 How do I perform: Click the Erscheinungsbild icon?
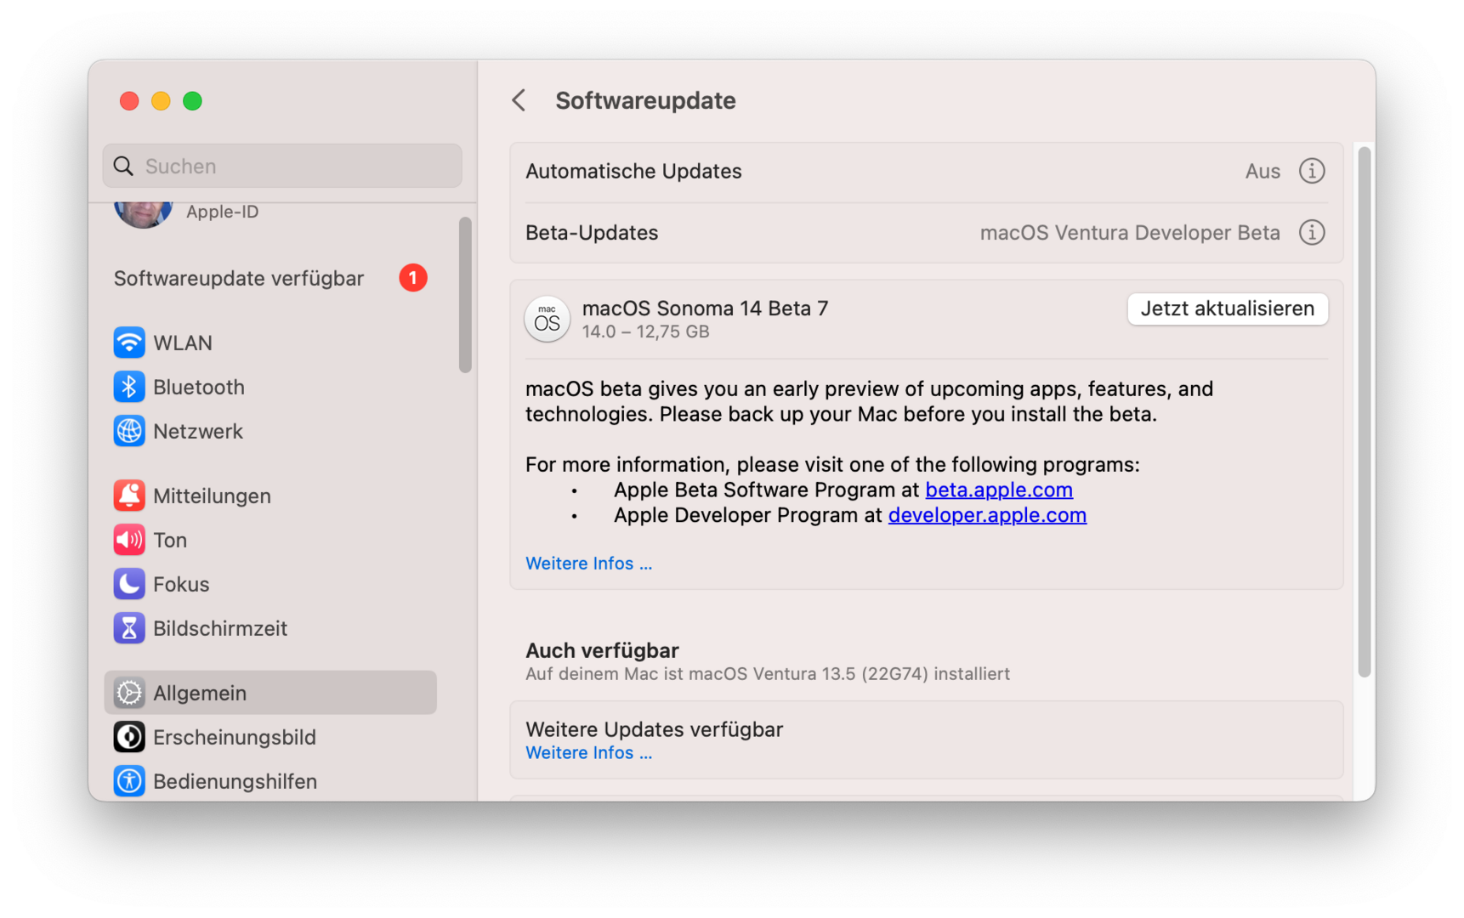click(x=129, y=737)
